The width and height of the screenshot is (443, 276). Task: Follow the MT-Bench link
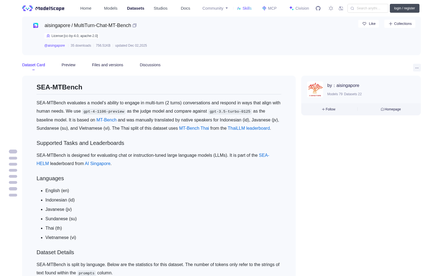click(x=106, y=120)
